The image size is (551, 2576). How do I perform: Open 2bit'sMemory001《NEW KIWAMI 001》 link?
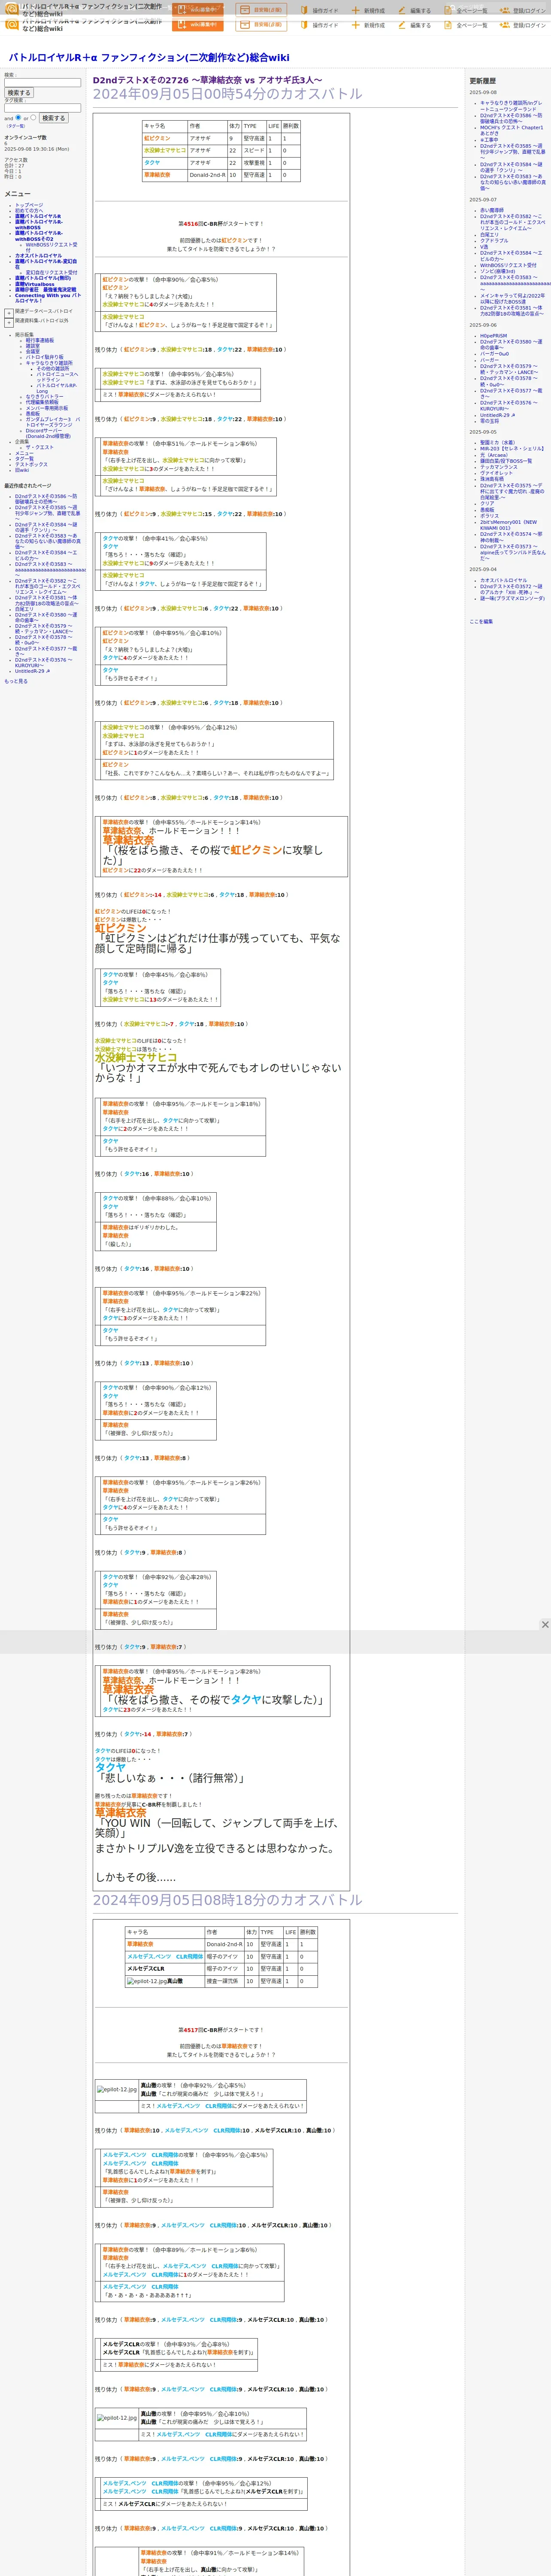click(x=508, y=525)
